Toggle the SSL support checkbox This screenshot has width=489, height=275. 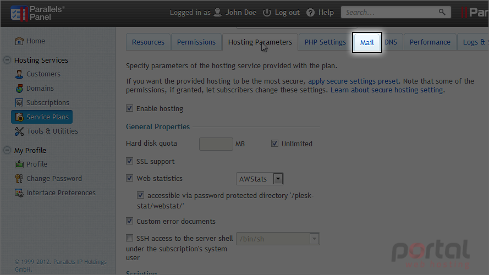[x=129, y=161]
